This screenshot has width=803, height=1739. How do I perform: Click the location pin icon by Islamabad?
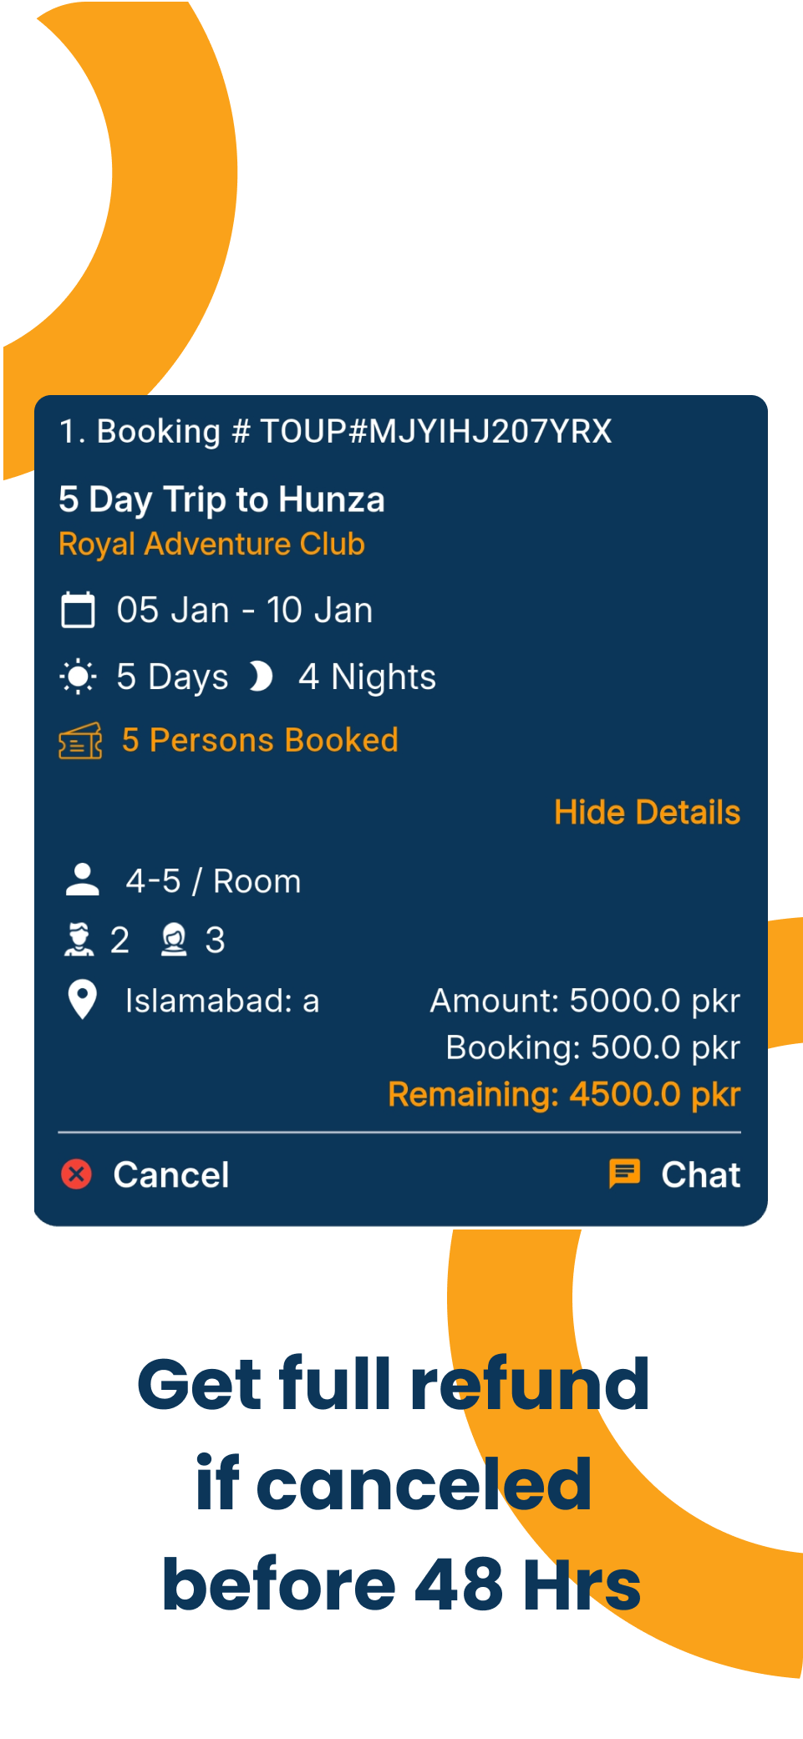[x=83, y=1000]
